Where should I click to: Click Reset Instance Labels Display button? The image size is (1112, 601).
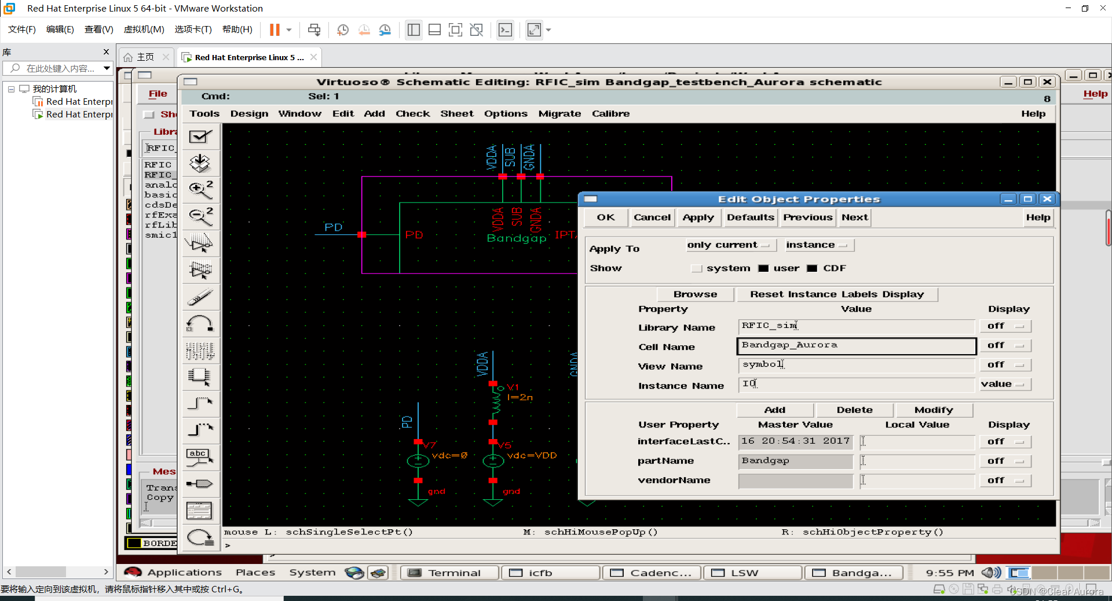click(x=837, y=294)
